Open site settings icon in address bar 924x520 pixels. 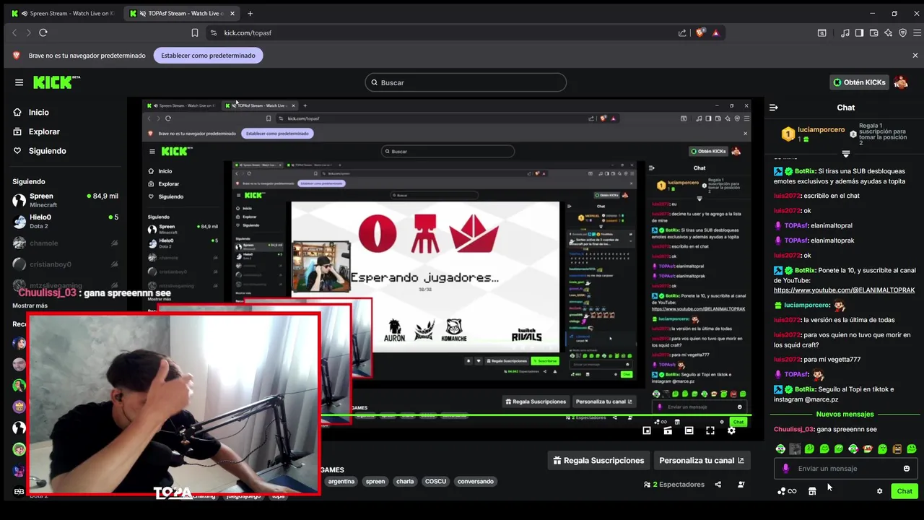[213, 32]
